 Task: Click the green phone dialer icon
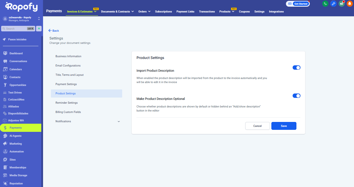click(x=325, y=4)
